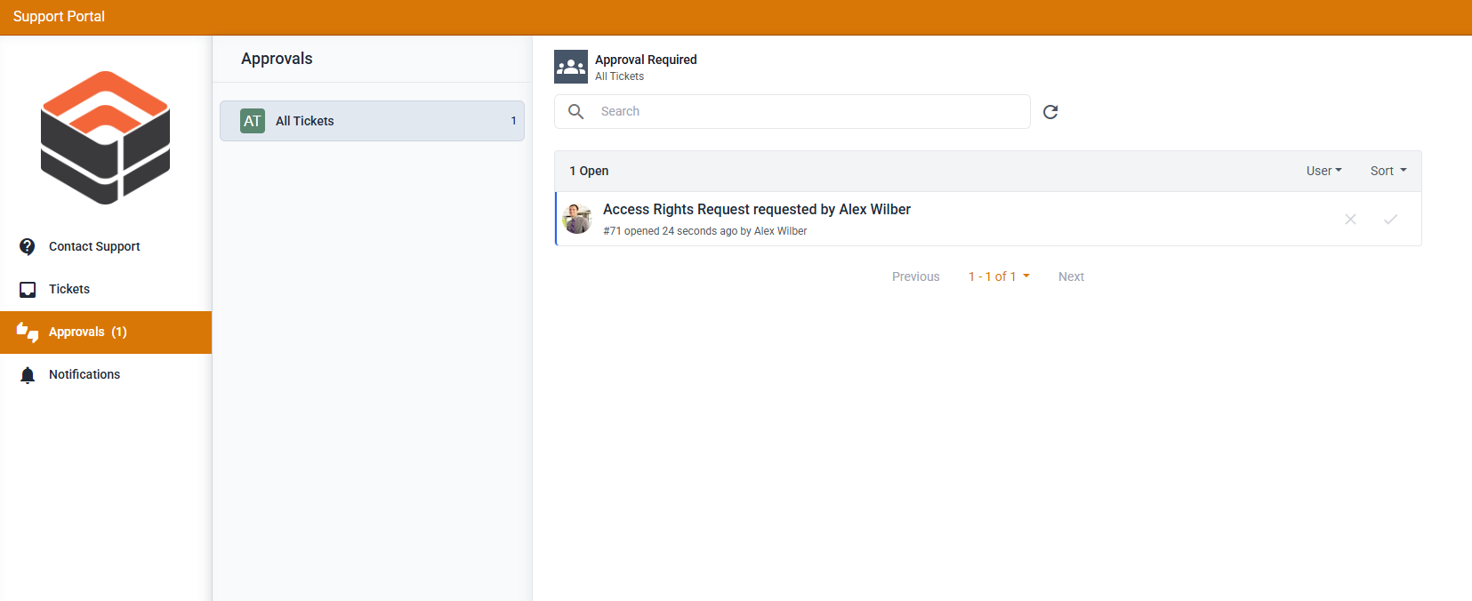
Task: Open Access Rights Request ticket title
Action: click(757, 209)
